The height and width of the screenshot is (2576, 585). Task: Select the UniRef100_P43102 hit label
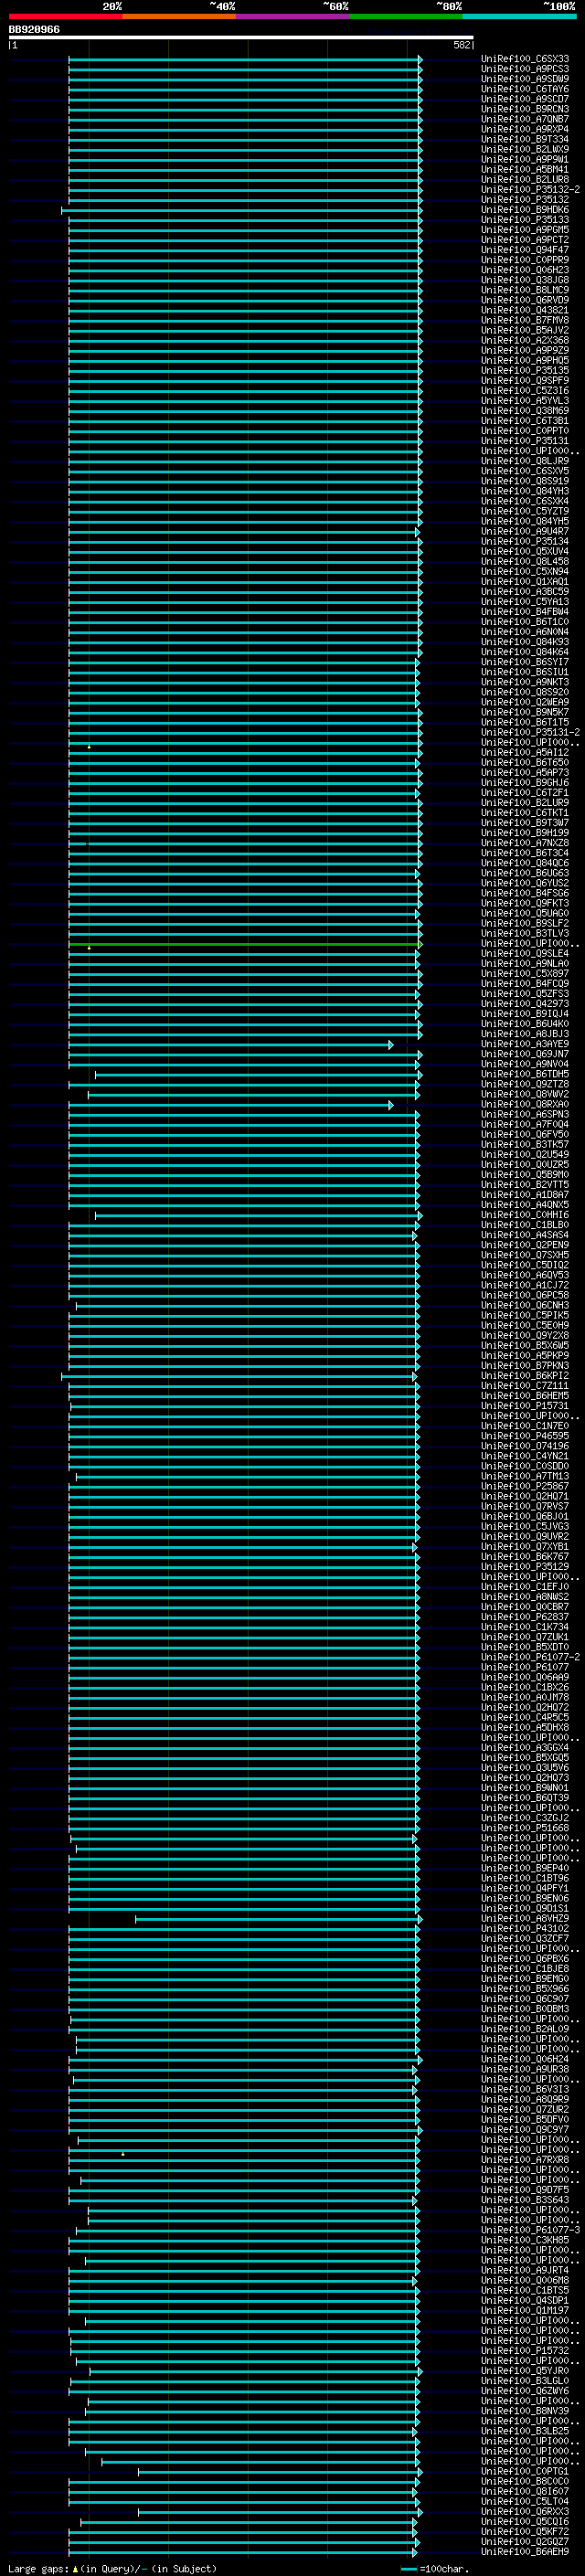click(525, 1929)
